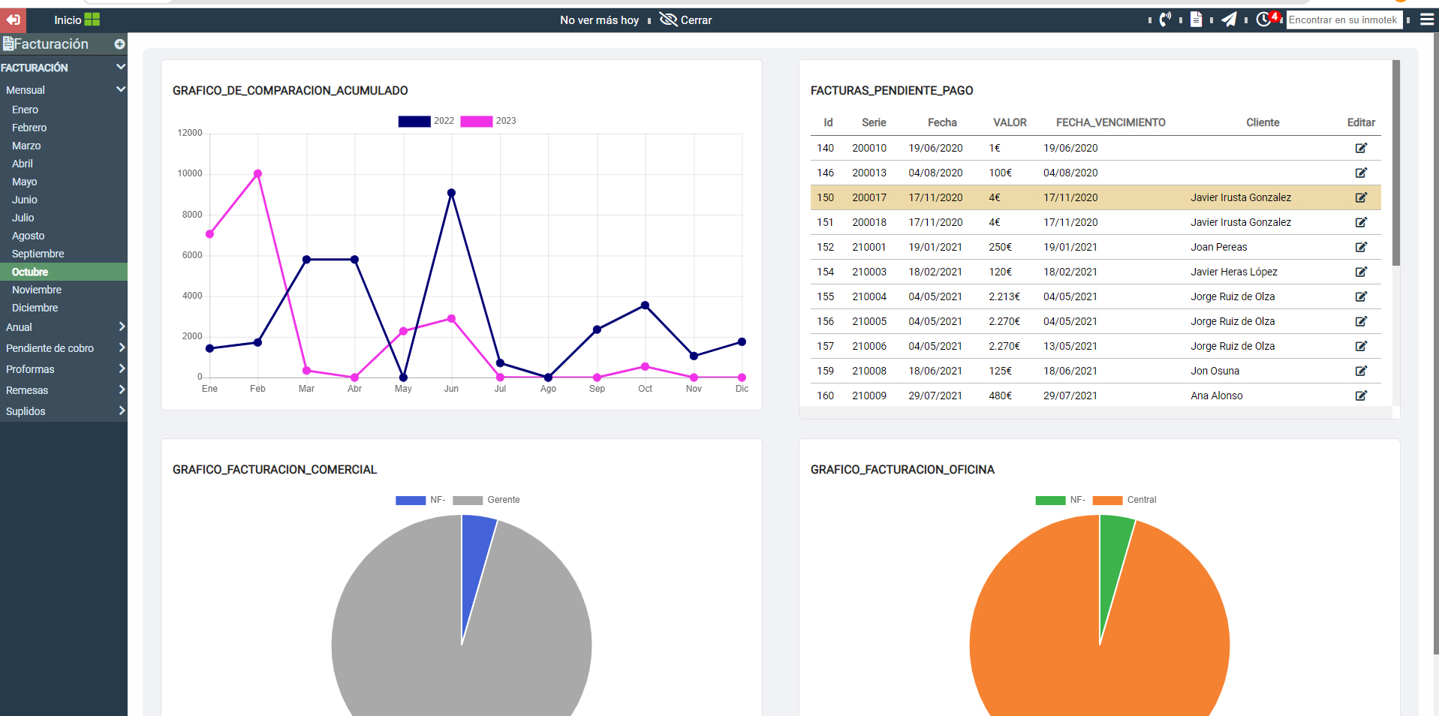Expand the Anual submenu arrow
1439x716 pixels.
tap(122, 326)
